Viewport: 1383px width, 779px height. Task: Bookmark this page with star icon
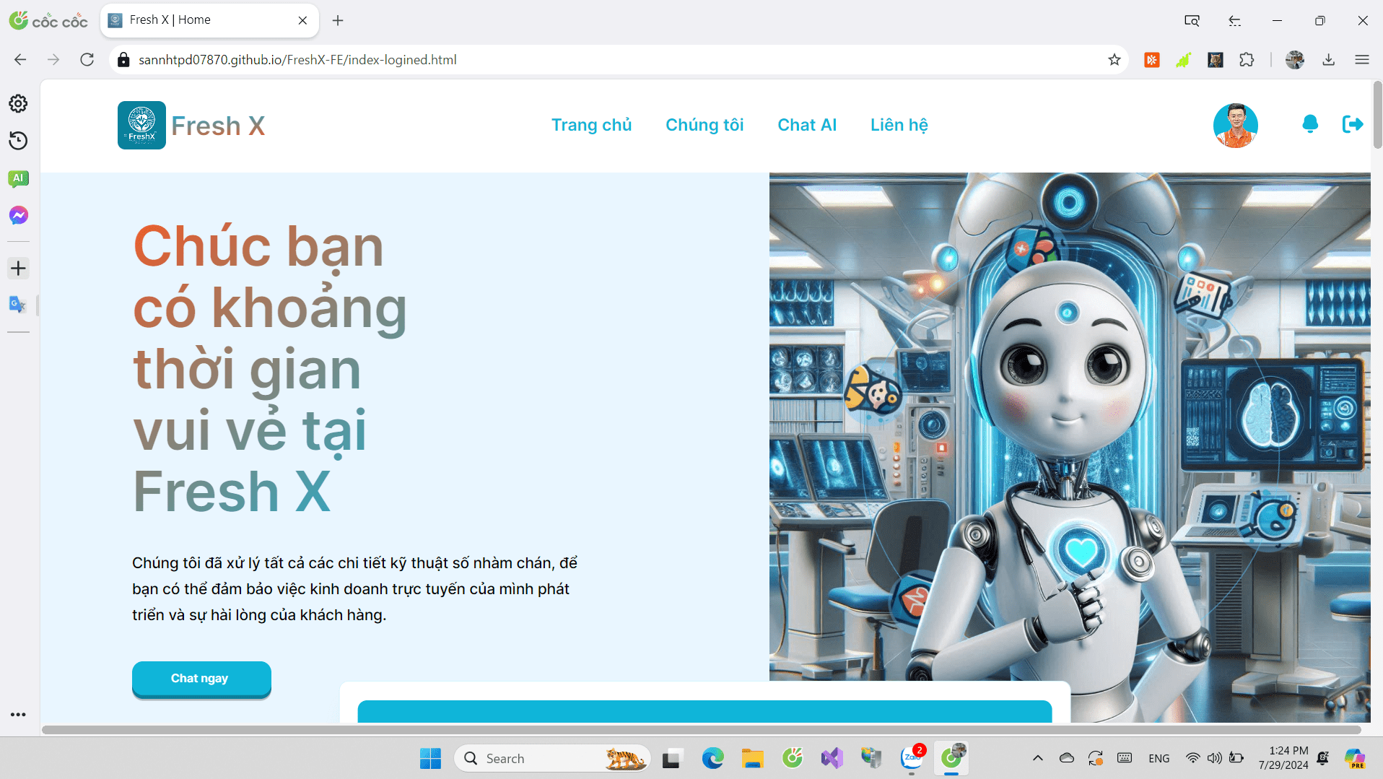[x=1114, y=60]
